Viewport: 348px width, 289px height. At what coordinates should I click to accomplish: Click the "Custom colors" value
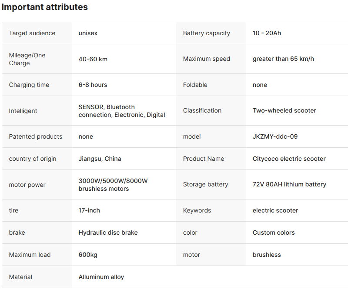click(274, 233)
